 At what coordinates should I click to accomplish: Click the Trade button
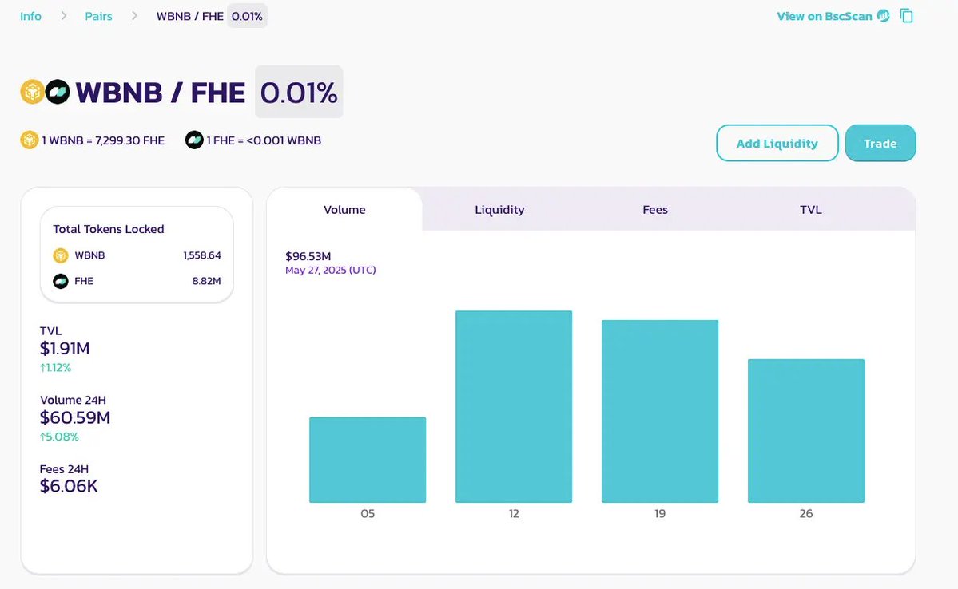coord(880,144)
